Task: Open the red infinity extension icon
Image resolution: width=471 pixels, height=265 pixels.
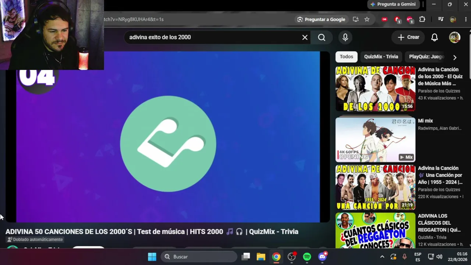Action: tap(385, 20)
